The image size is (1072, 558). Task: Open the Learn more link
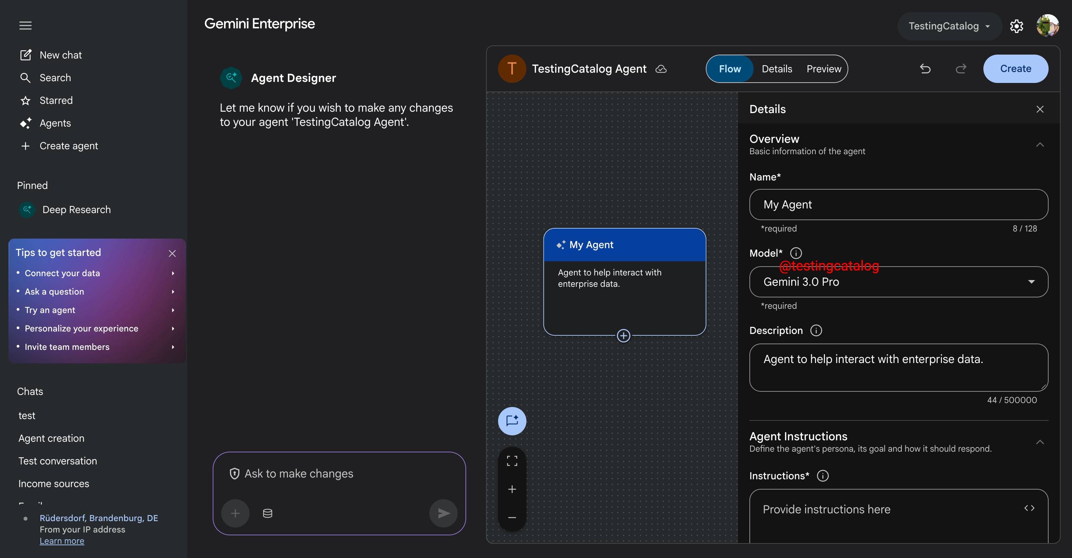[x=62, y=541]
